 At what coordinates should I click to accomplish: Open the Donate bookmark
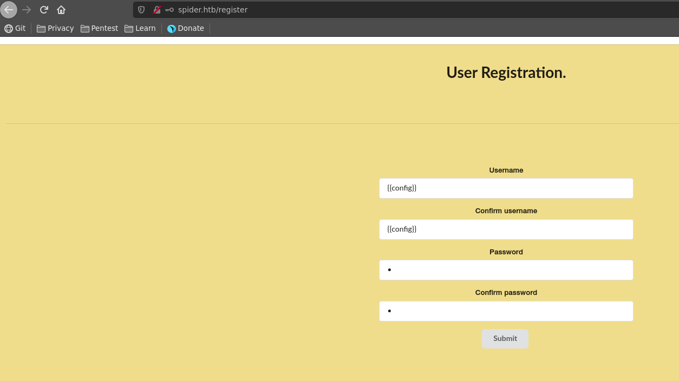tap(186, 28)
